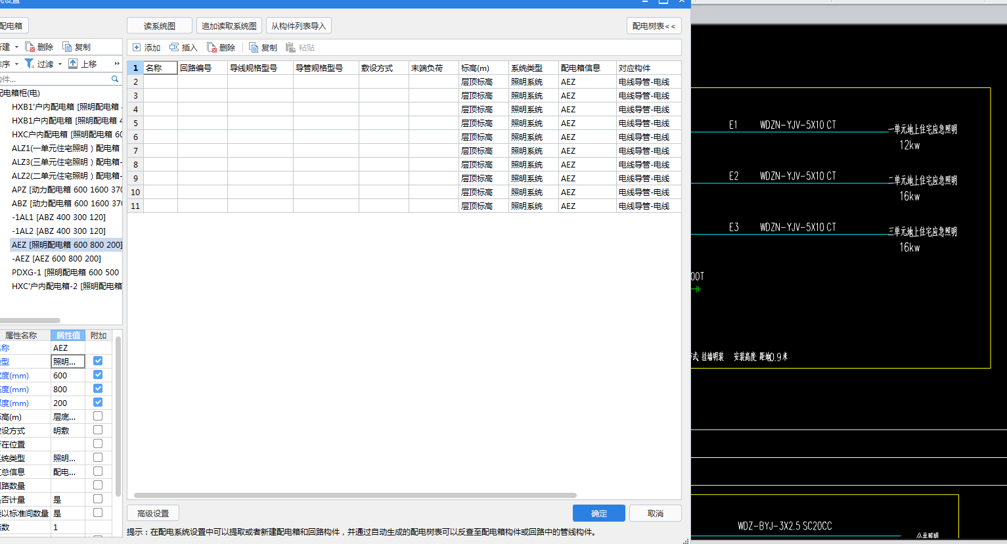Click 层顶标高 cell in row 3
Viewport: 1007px width, 544px height.
coord(483,95)
